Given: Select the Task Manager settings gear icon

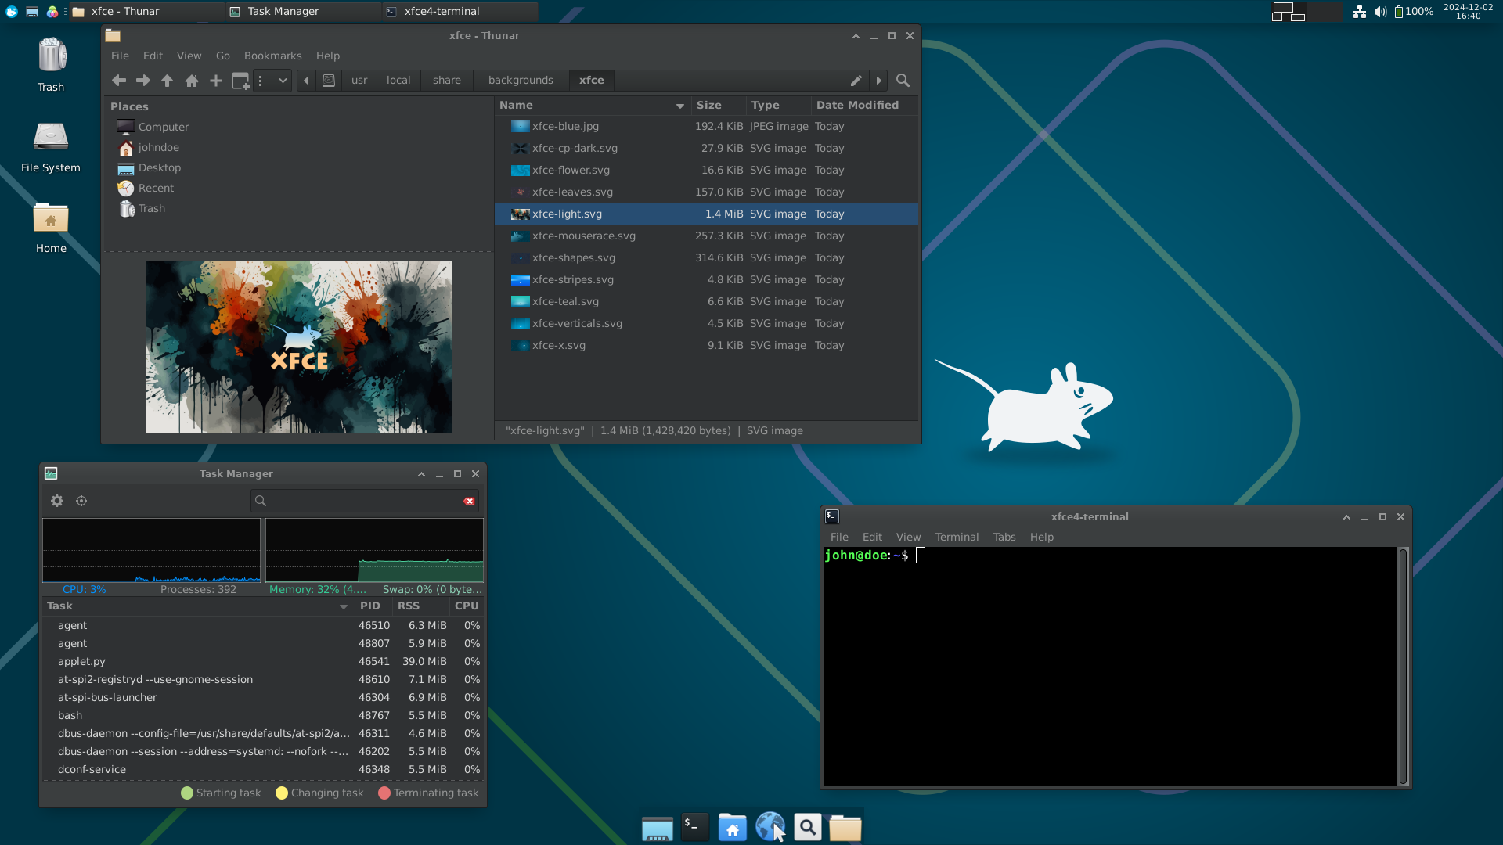Looking at the screenshot, I should click(x=57, y=501).
